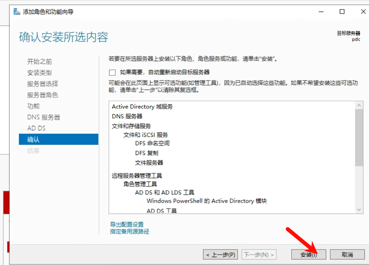Image resolution: width=369 pixels, height=265 pixels.
Task: Maximize the wizard window
Action: click(342, 12)
